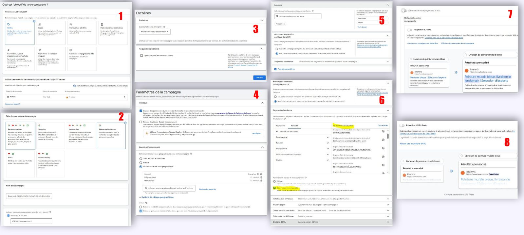Toggle the Adaptation du texte switch
This screenshot has width=524, height=235.
pos(409,30)
